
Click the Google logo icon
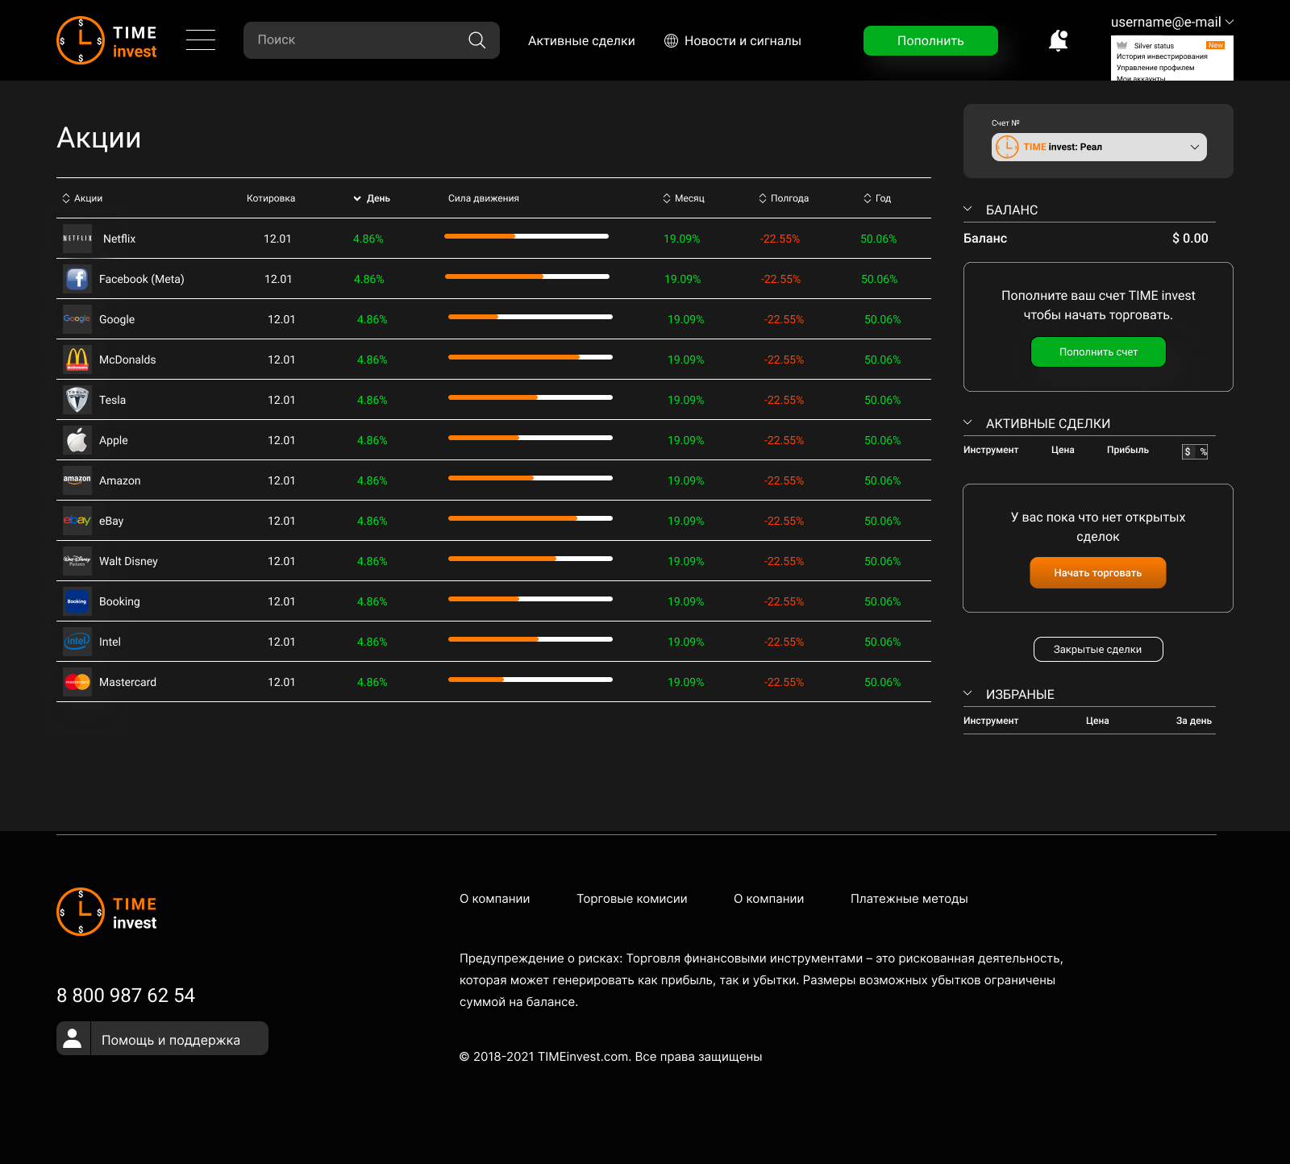pos(77,319)
